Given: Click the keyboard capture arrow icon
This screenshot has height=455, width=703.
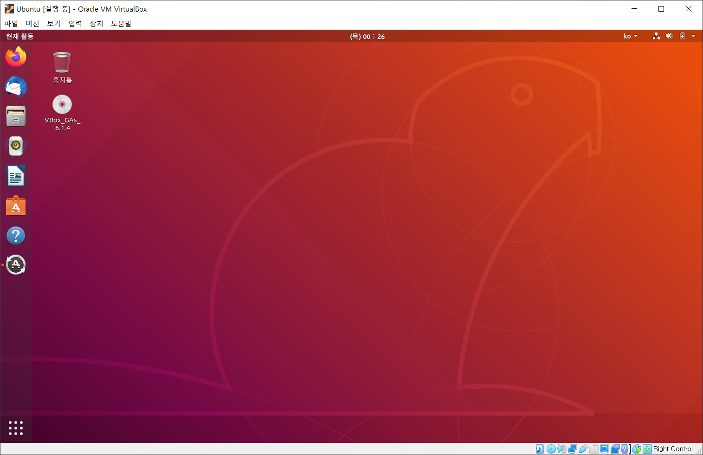Looking at the screenshot, I should point(647,449).
